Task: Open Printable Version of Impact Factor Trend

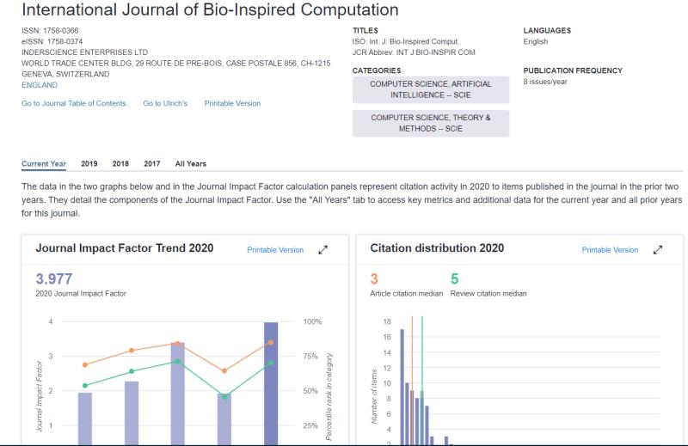Action: point(275,250)
